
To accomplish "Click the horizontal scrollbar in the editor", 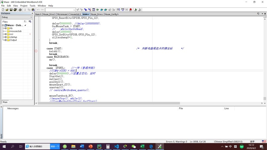I will coord(109,103).
